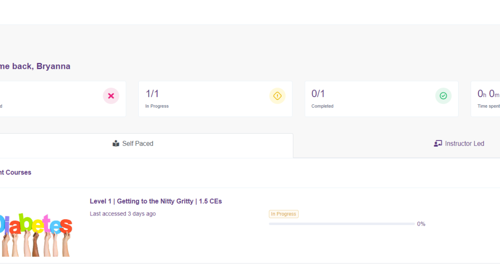The image size is (500, 277).
Task: Open the Level 1 Nitty Gritty course link
Action: click(x=156, y=201)
